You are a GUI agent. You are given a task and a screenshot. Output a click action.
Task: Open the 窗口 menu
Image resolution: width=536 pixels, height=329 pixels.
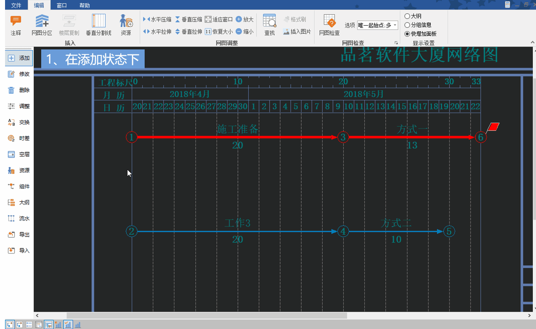61,5
